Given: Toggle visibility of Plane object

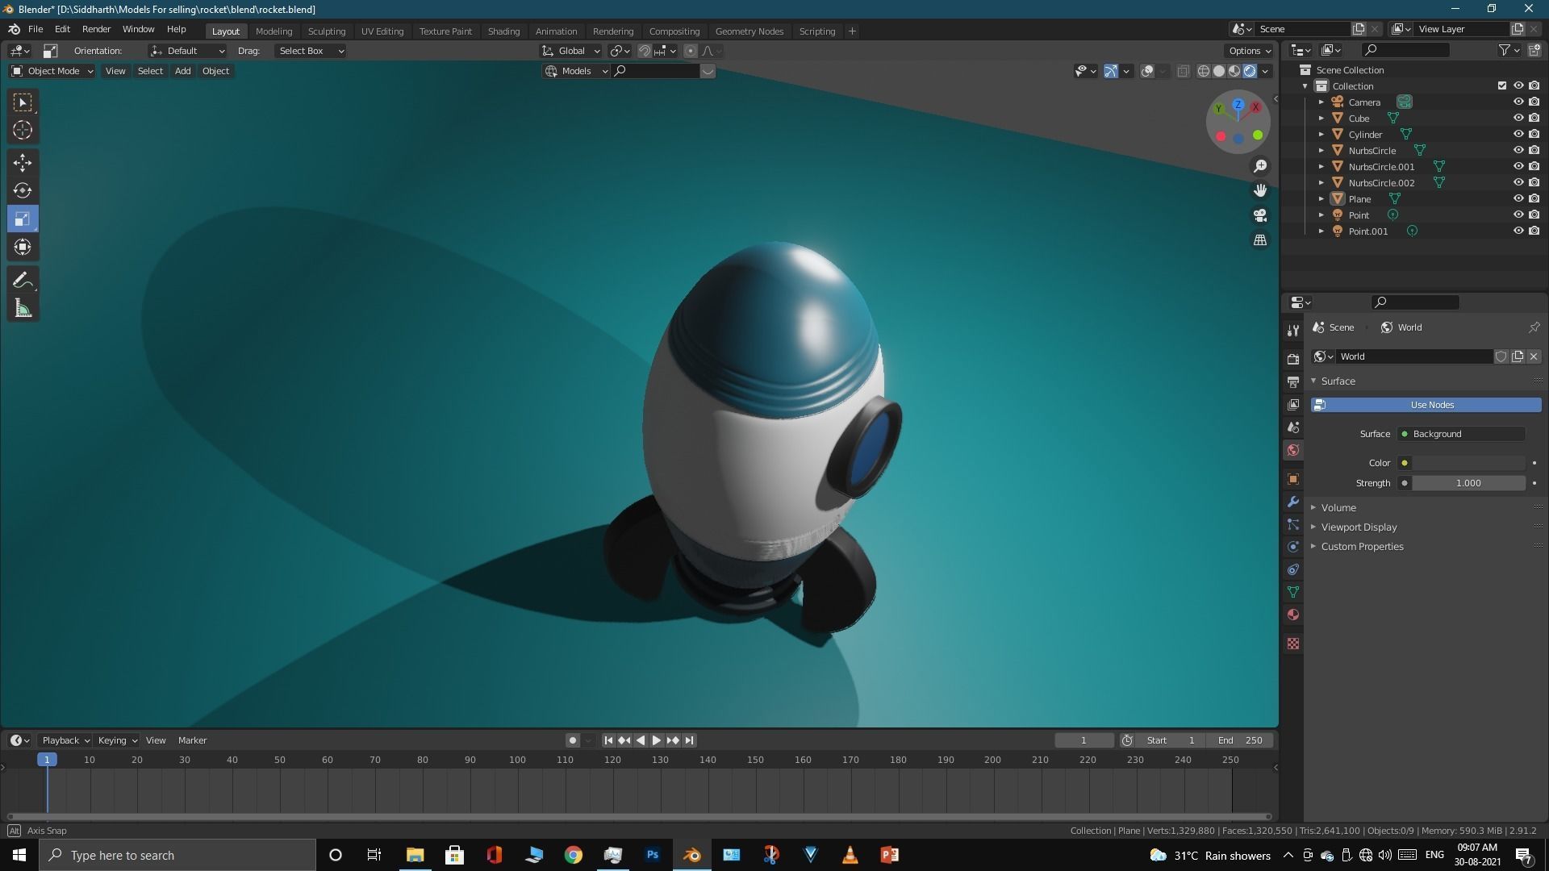Looking at the screenshot, I should (1518, 198).
